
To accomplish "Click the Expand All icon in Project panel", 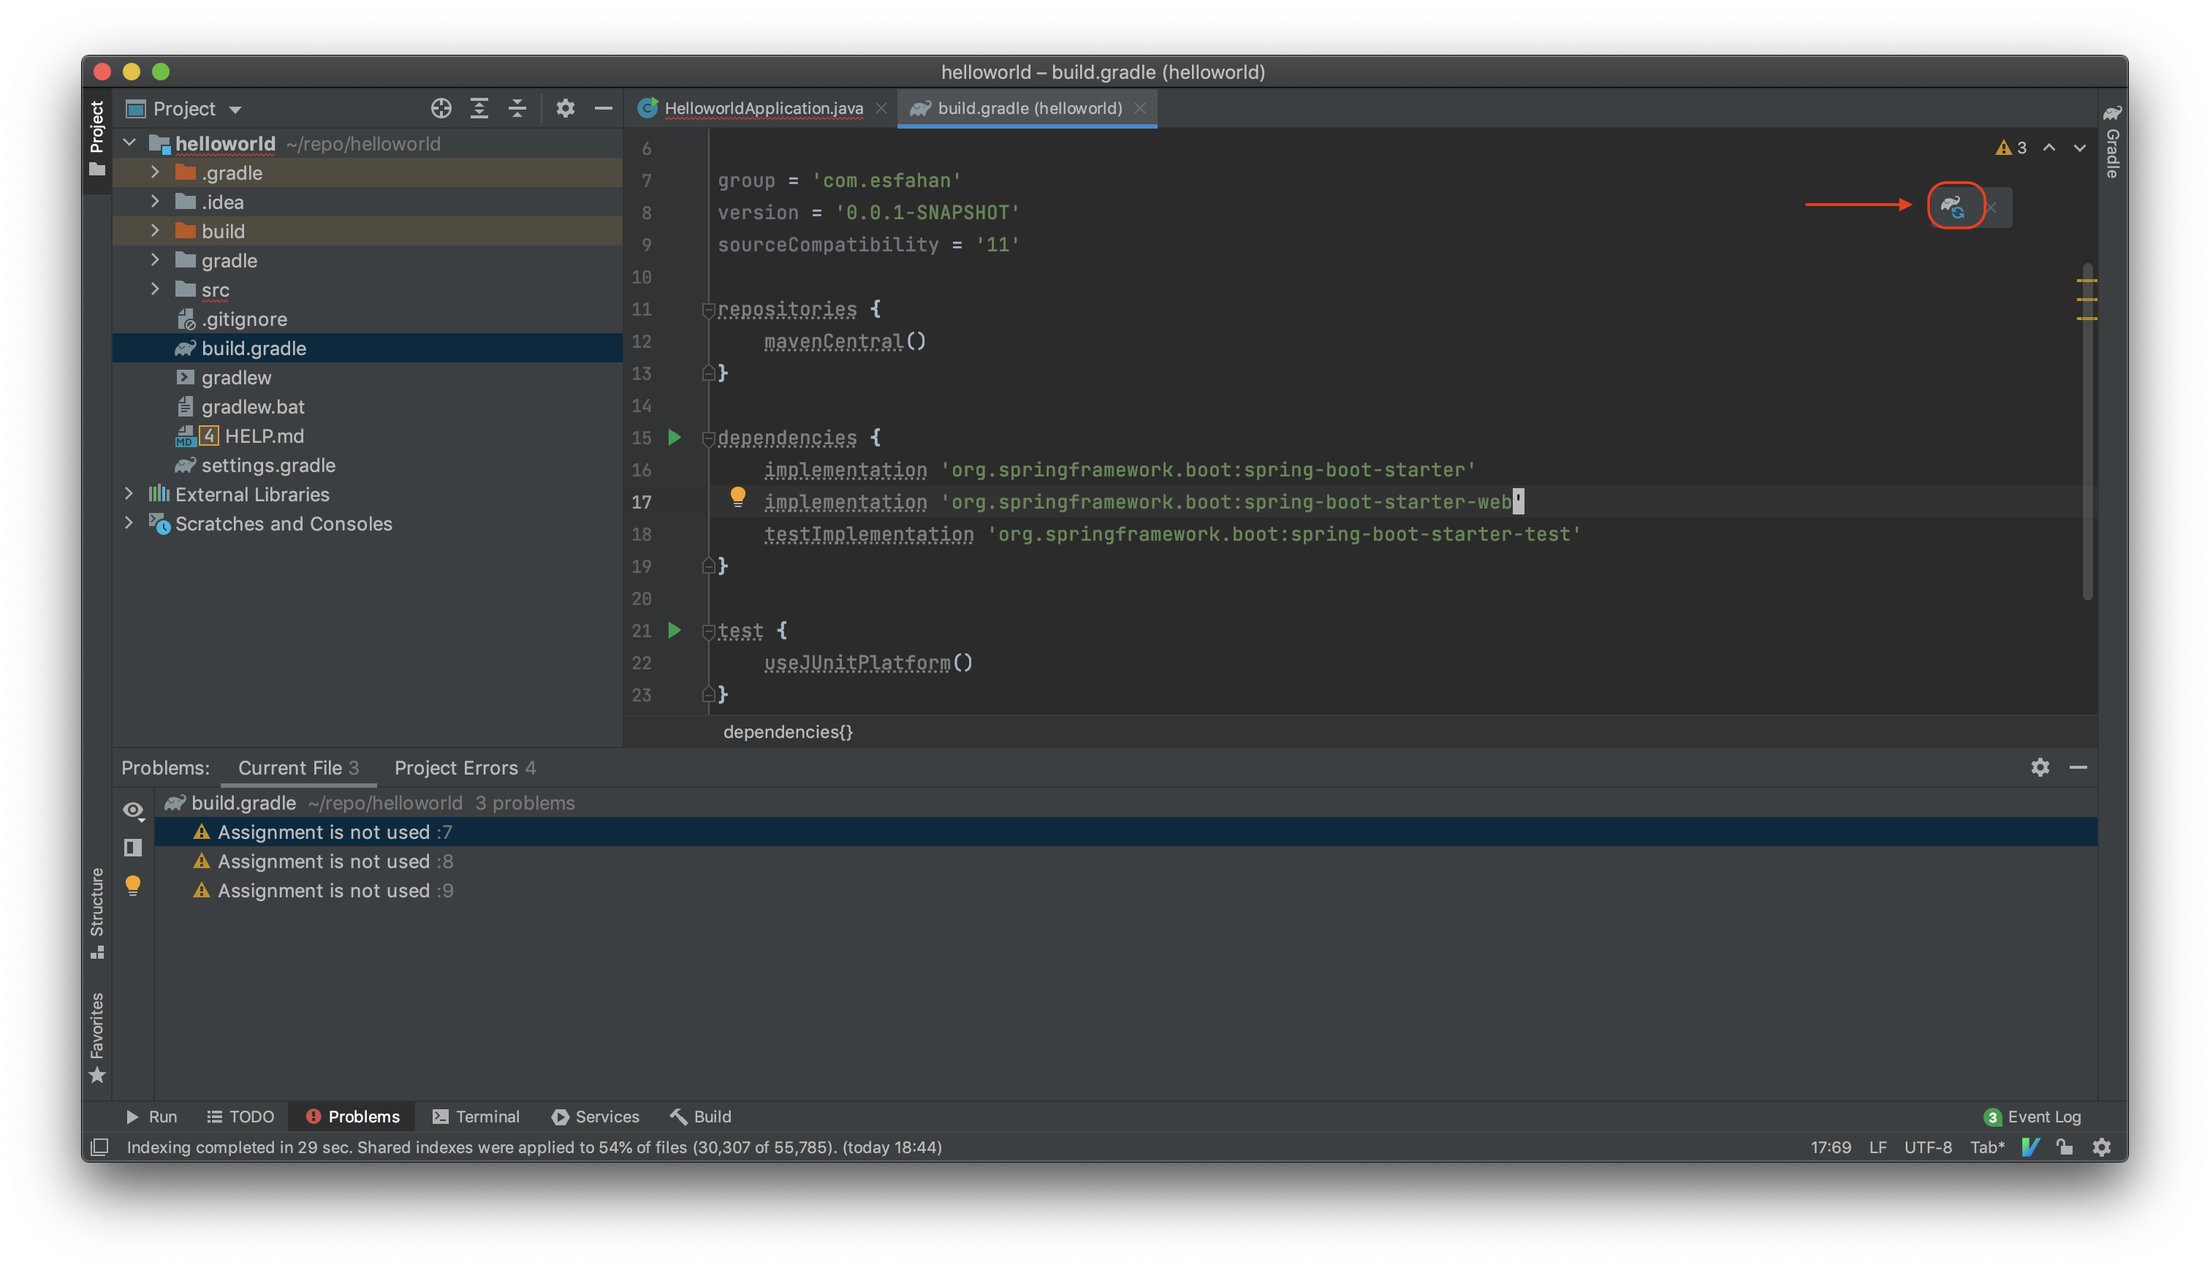I will [x=479, y=108].
